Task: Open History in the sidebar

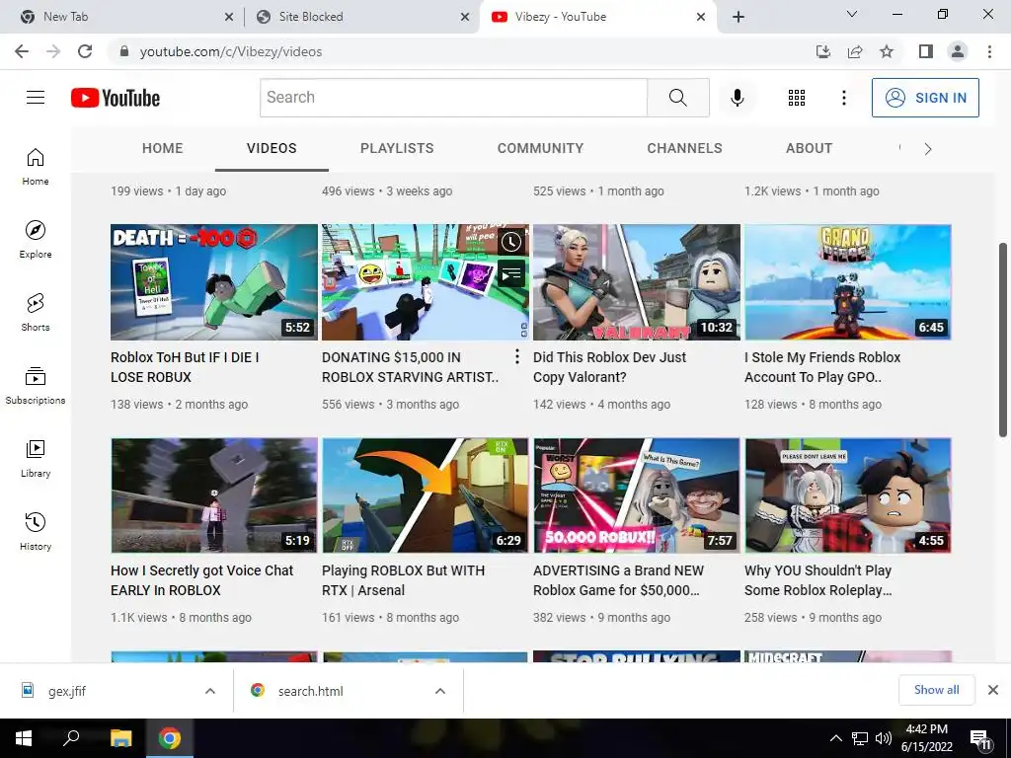Action: 36,530
